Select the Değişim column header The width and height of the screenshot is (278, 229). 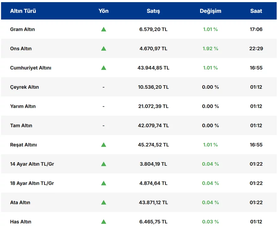[x=210, y=11]
